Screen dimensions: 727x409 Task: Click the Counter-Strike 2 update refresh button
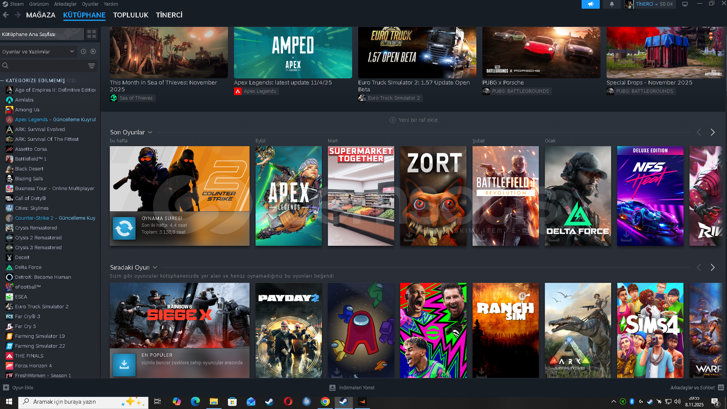[x=124, y=228]
